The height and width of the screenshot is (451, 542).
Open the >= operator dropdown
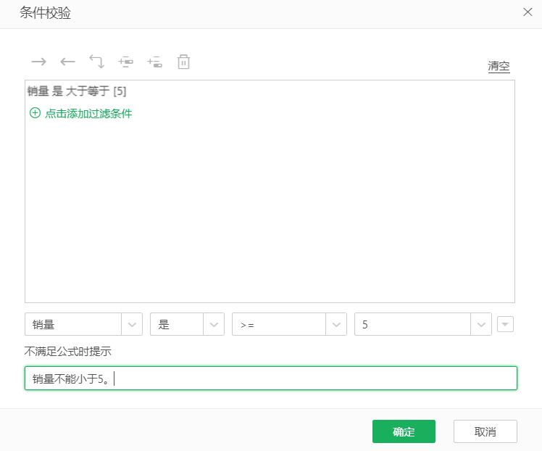tap(336, 324)
